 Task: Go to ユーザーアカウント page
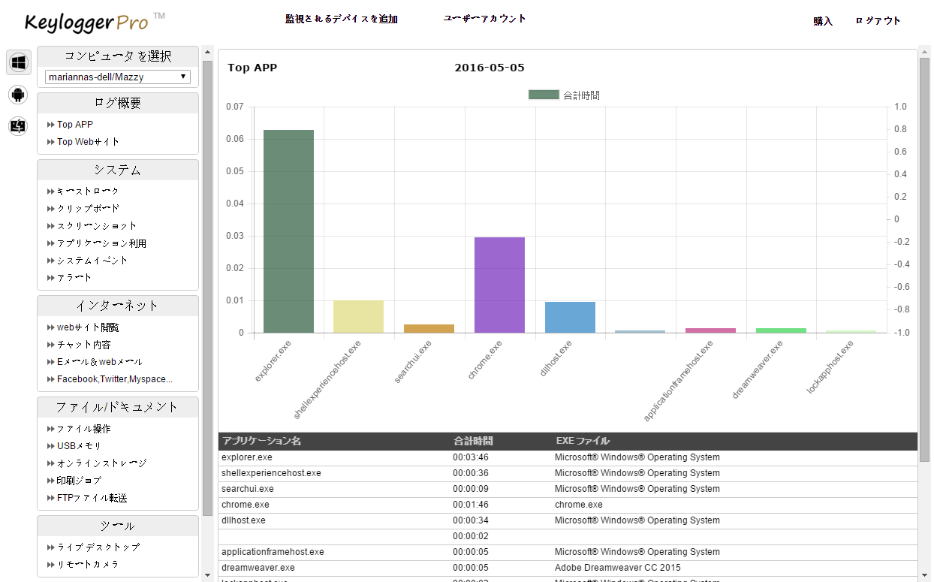[x=485, y=19]
